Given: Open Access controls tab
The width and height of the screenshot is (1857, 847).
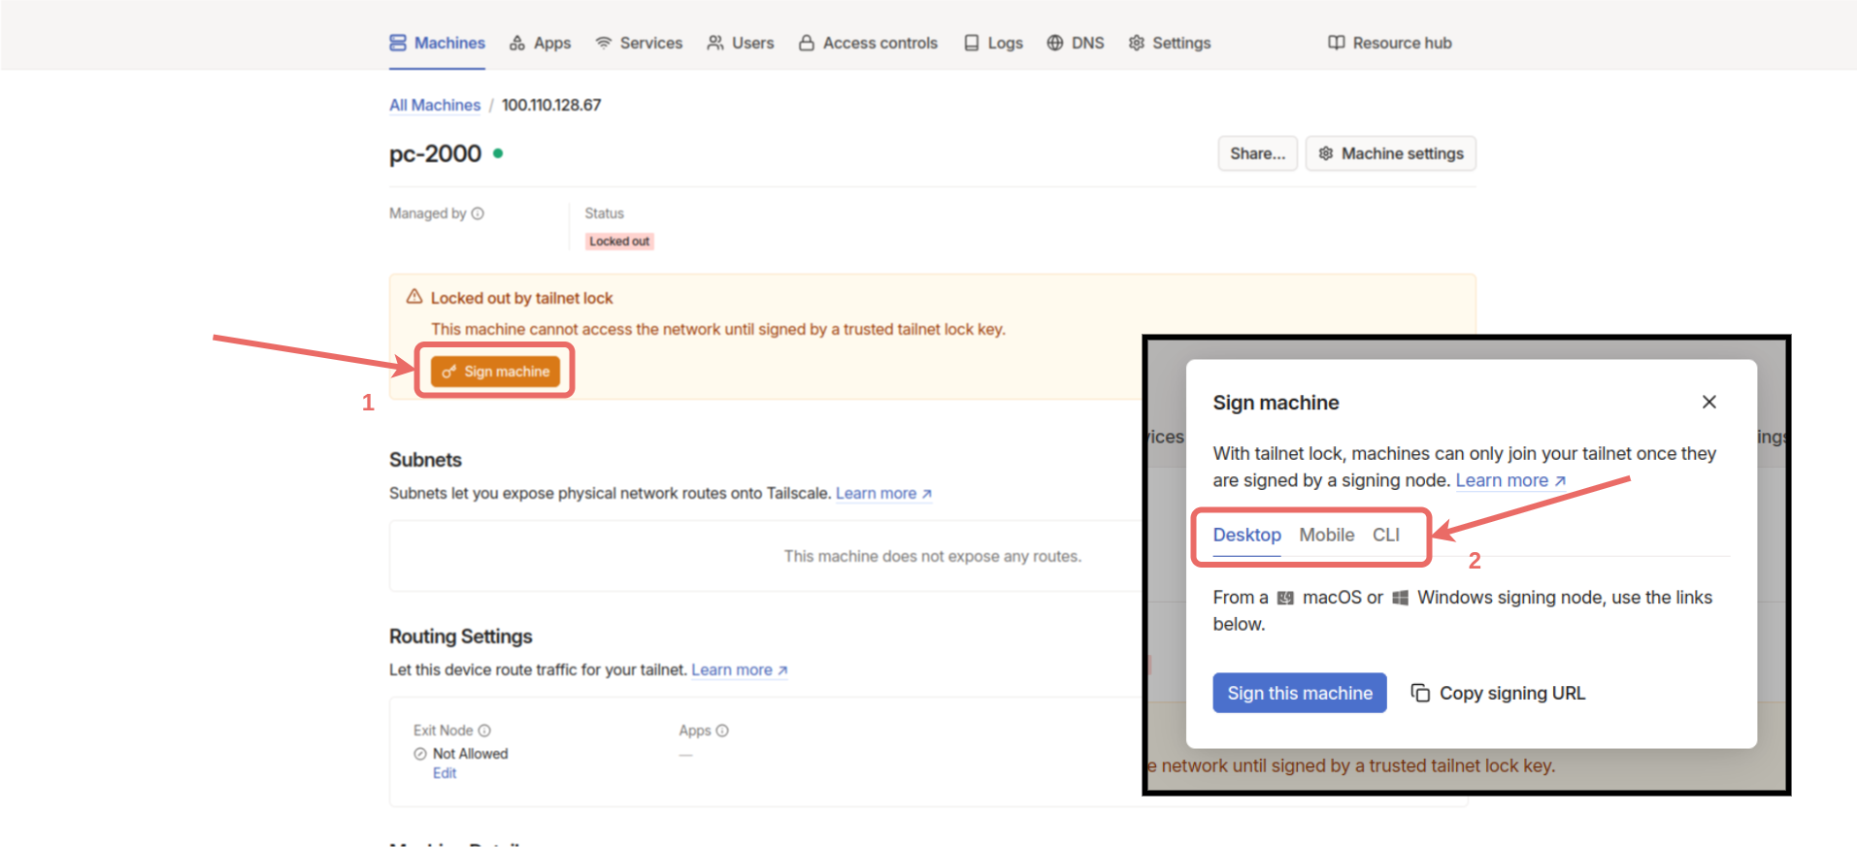Looking at the screenshot, I should pos(868,43).
